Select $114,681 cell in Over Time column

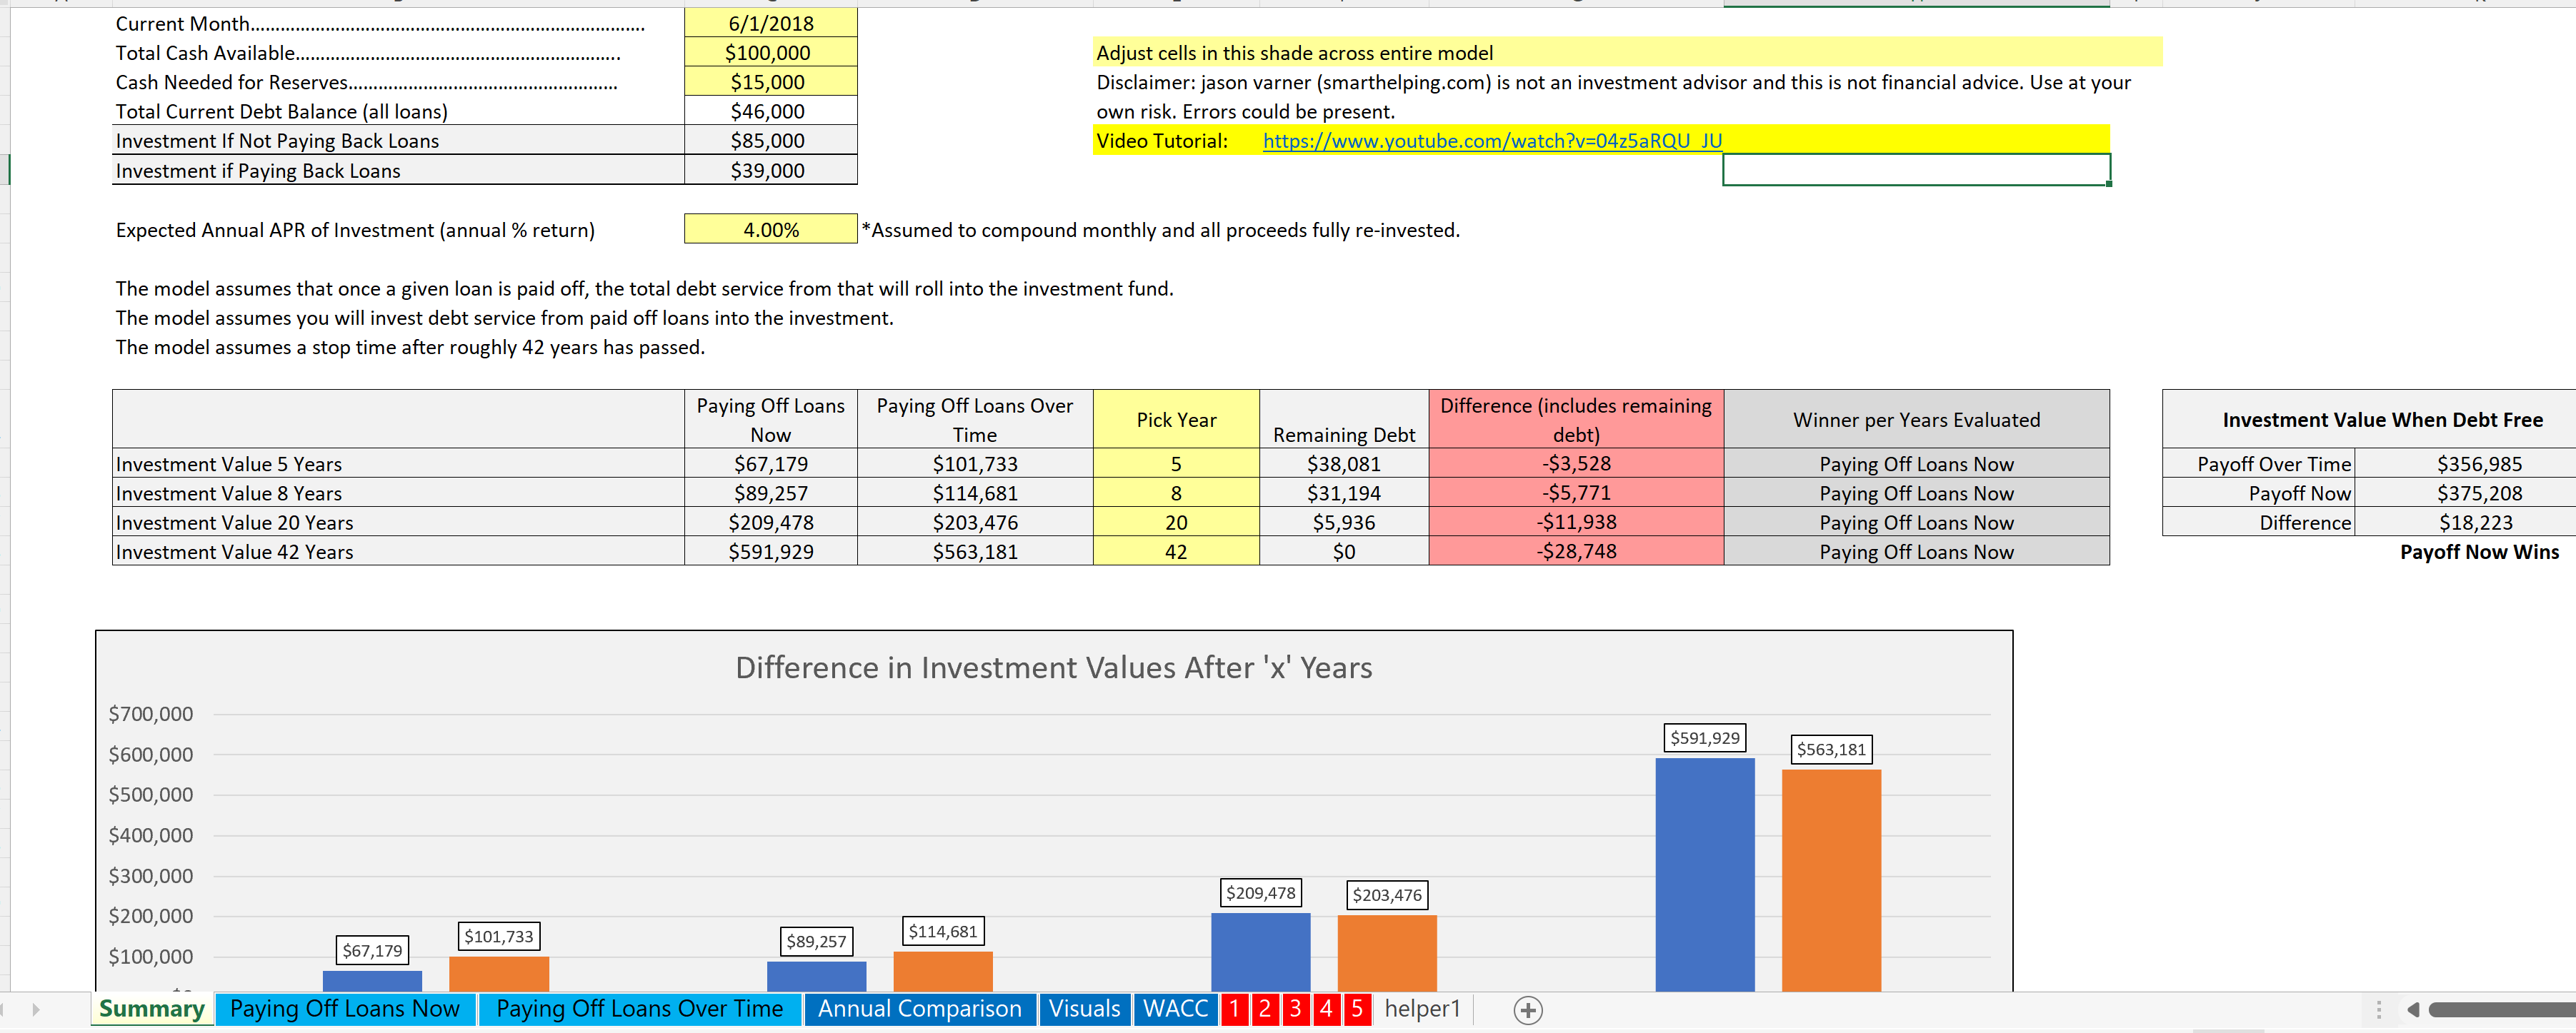coord(975,493)
